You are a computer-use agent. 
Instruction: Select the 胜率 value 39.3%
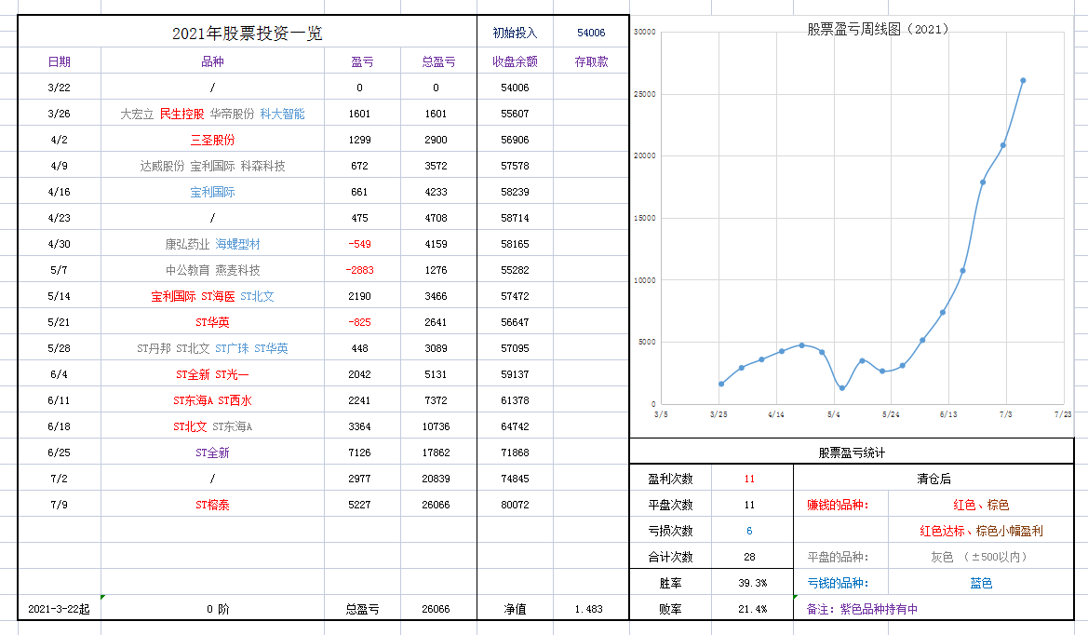point(753,583)
